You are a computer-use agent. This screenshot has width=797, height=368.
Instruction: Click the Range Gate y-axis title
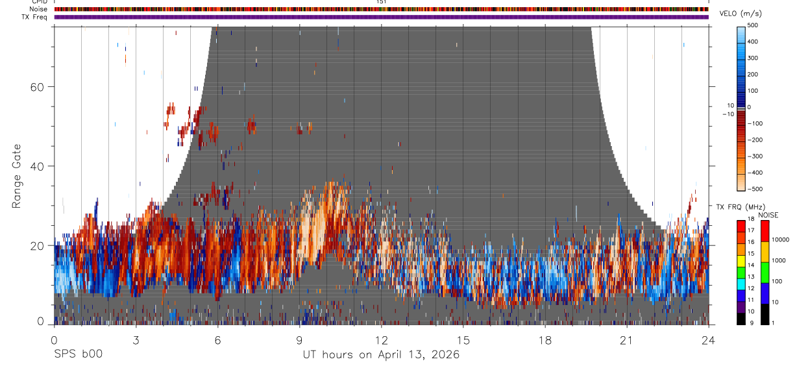coord(18,177)
